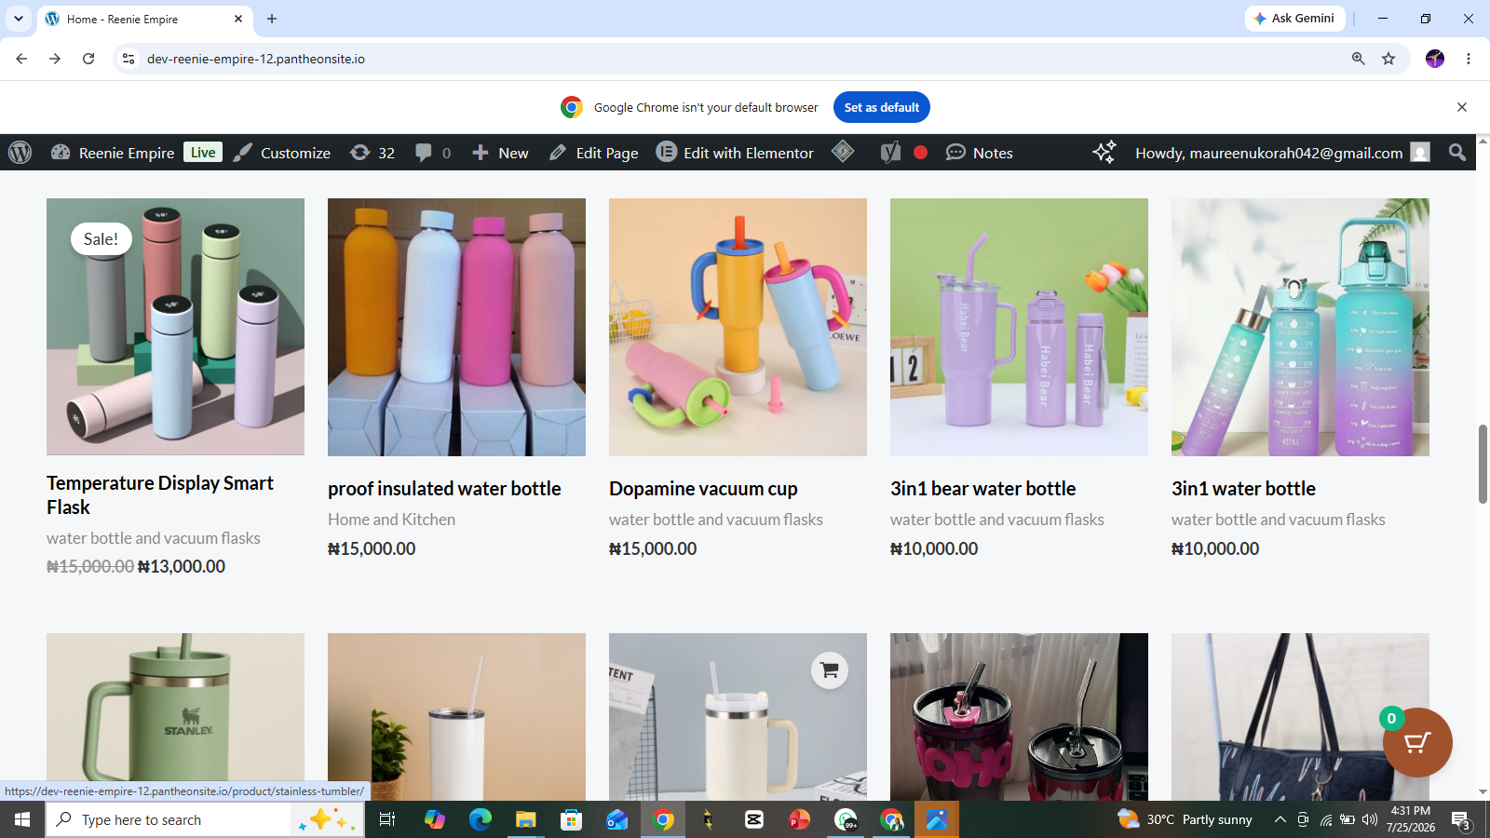Open Task View on the taskbar

click(387, 819)
